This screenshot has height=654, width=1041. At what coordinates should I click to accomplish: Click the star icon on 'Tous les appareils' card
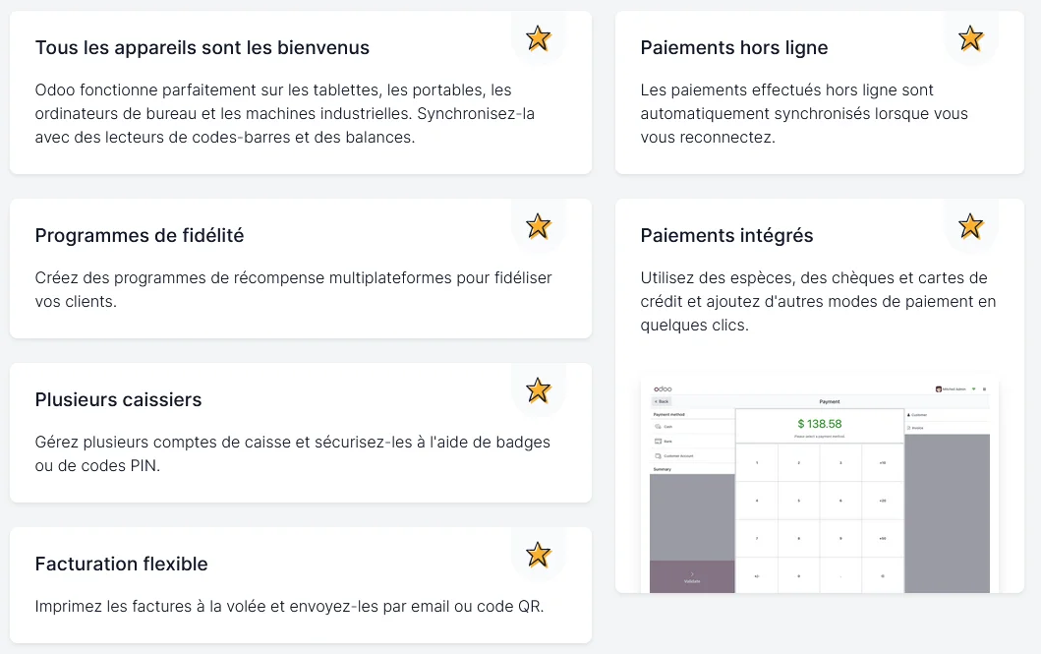538,38
